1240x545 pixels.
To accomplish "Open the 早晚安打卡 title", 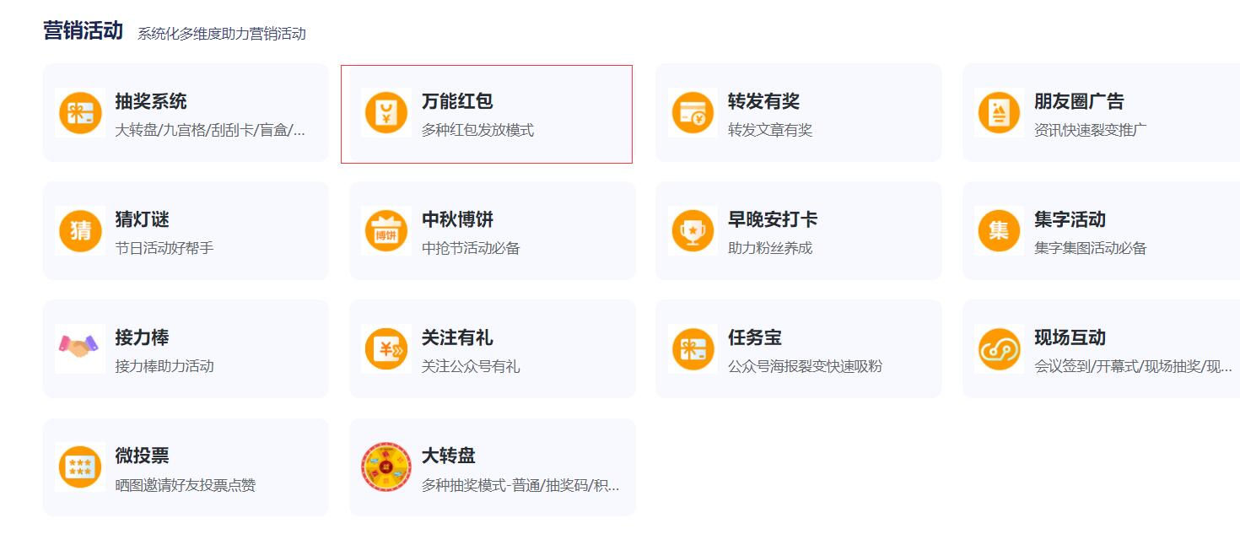I will click(x=773, y=219).
